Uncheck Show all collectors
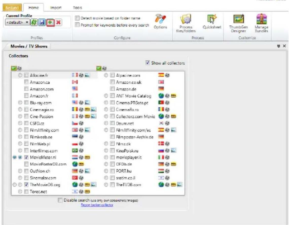 coord(148,63)
